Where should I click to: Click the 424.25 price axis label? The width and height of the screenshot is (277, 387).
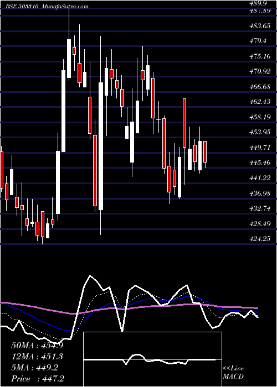click(x=259, y=239)
